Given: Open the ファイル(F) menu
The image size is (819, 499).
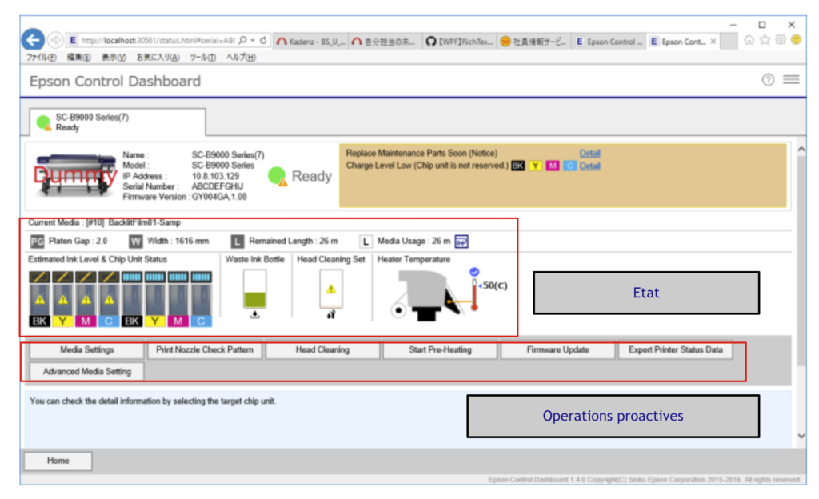Looking at the screenshot, I should coord(42,58).
